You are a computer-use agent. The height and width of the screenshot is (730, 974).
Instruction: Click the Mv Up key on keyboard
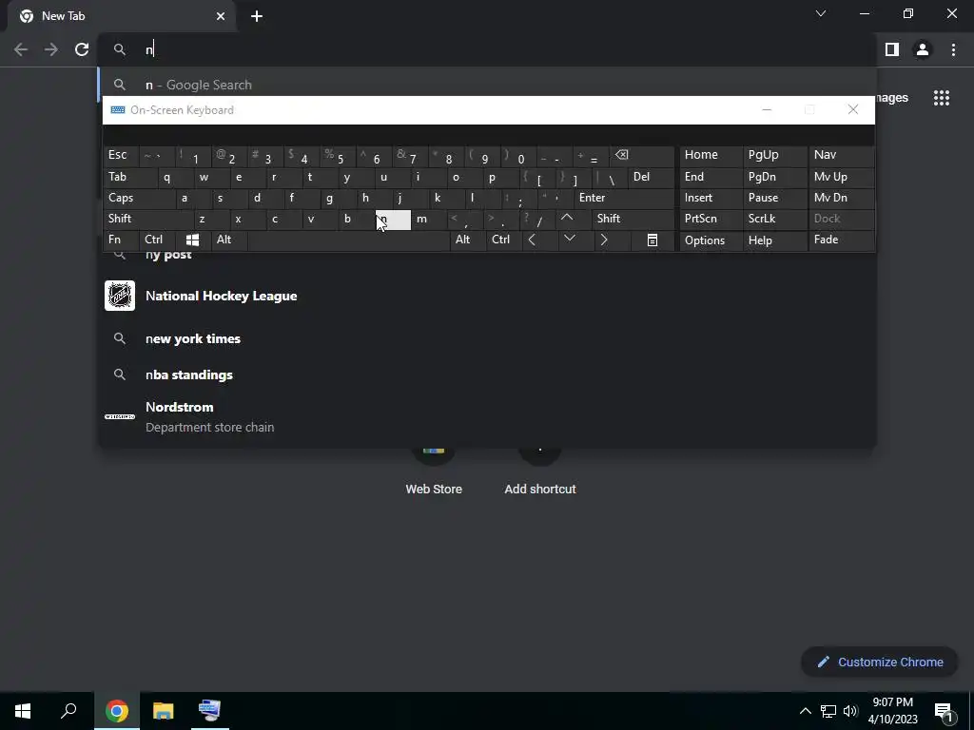coord(841,178)
